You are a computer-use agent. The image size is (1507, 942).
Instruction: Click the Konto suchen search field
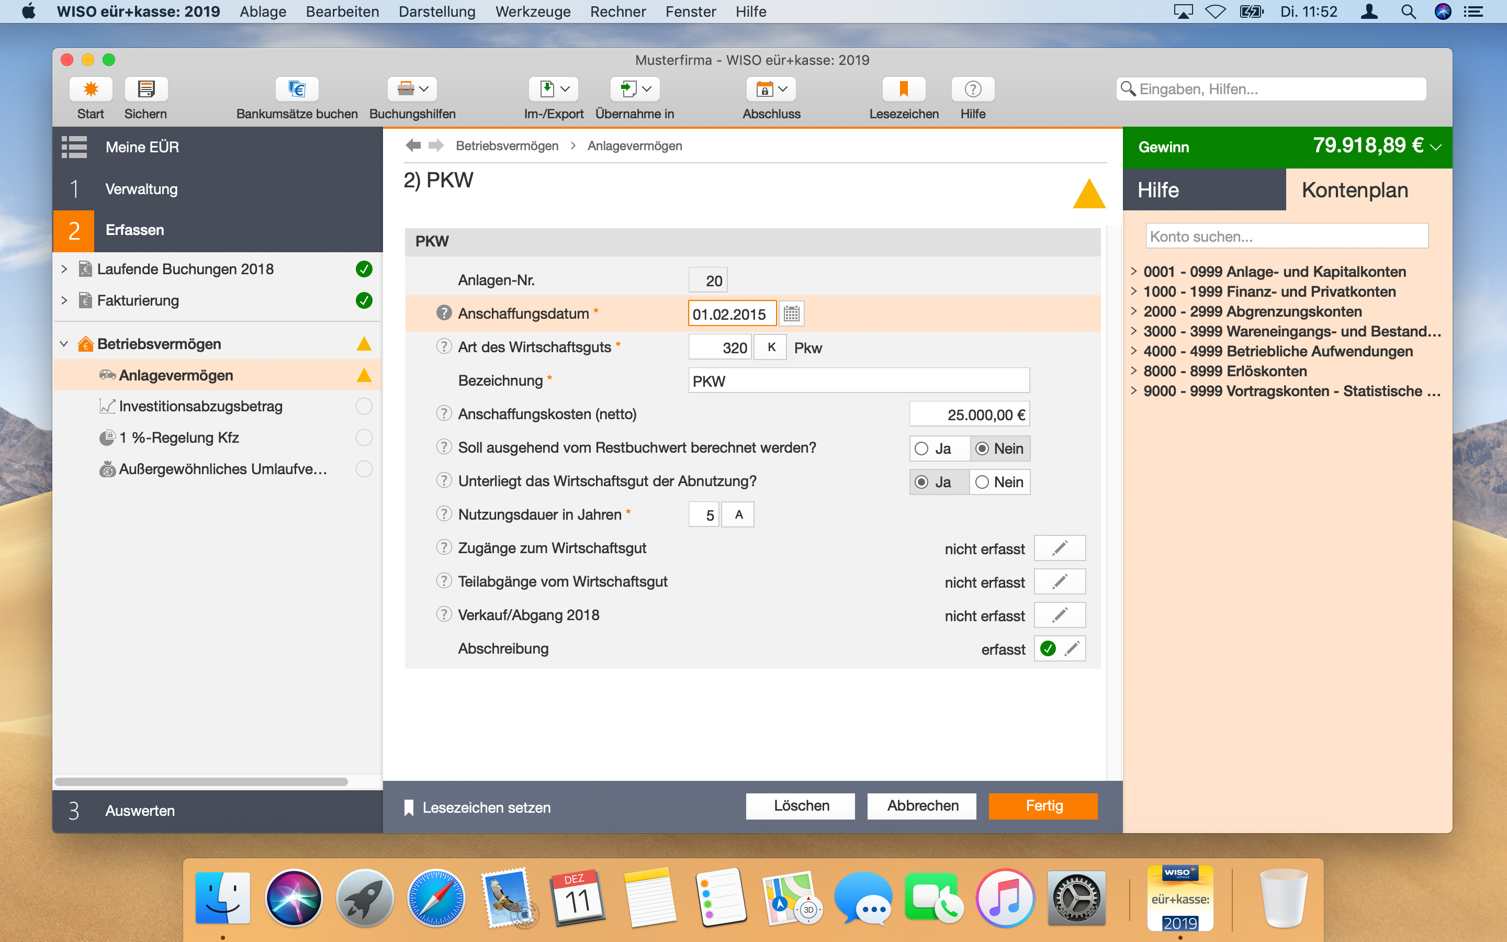tap(1286, 237)
